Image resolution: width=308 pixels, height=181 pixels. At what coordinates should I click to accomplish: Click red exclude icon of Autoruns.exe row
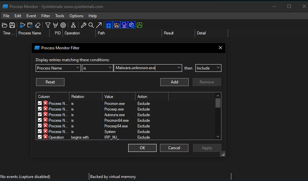point(46,114)
